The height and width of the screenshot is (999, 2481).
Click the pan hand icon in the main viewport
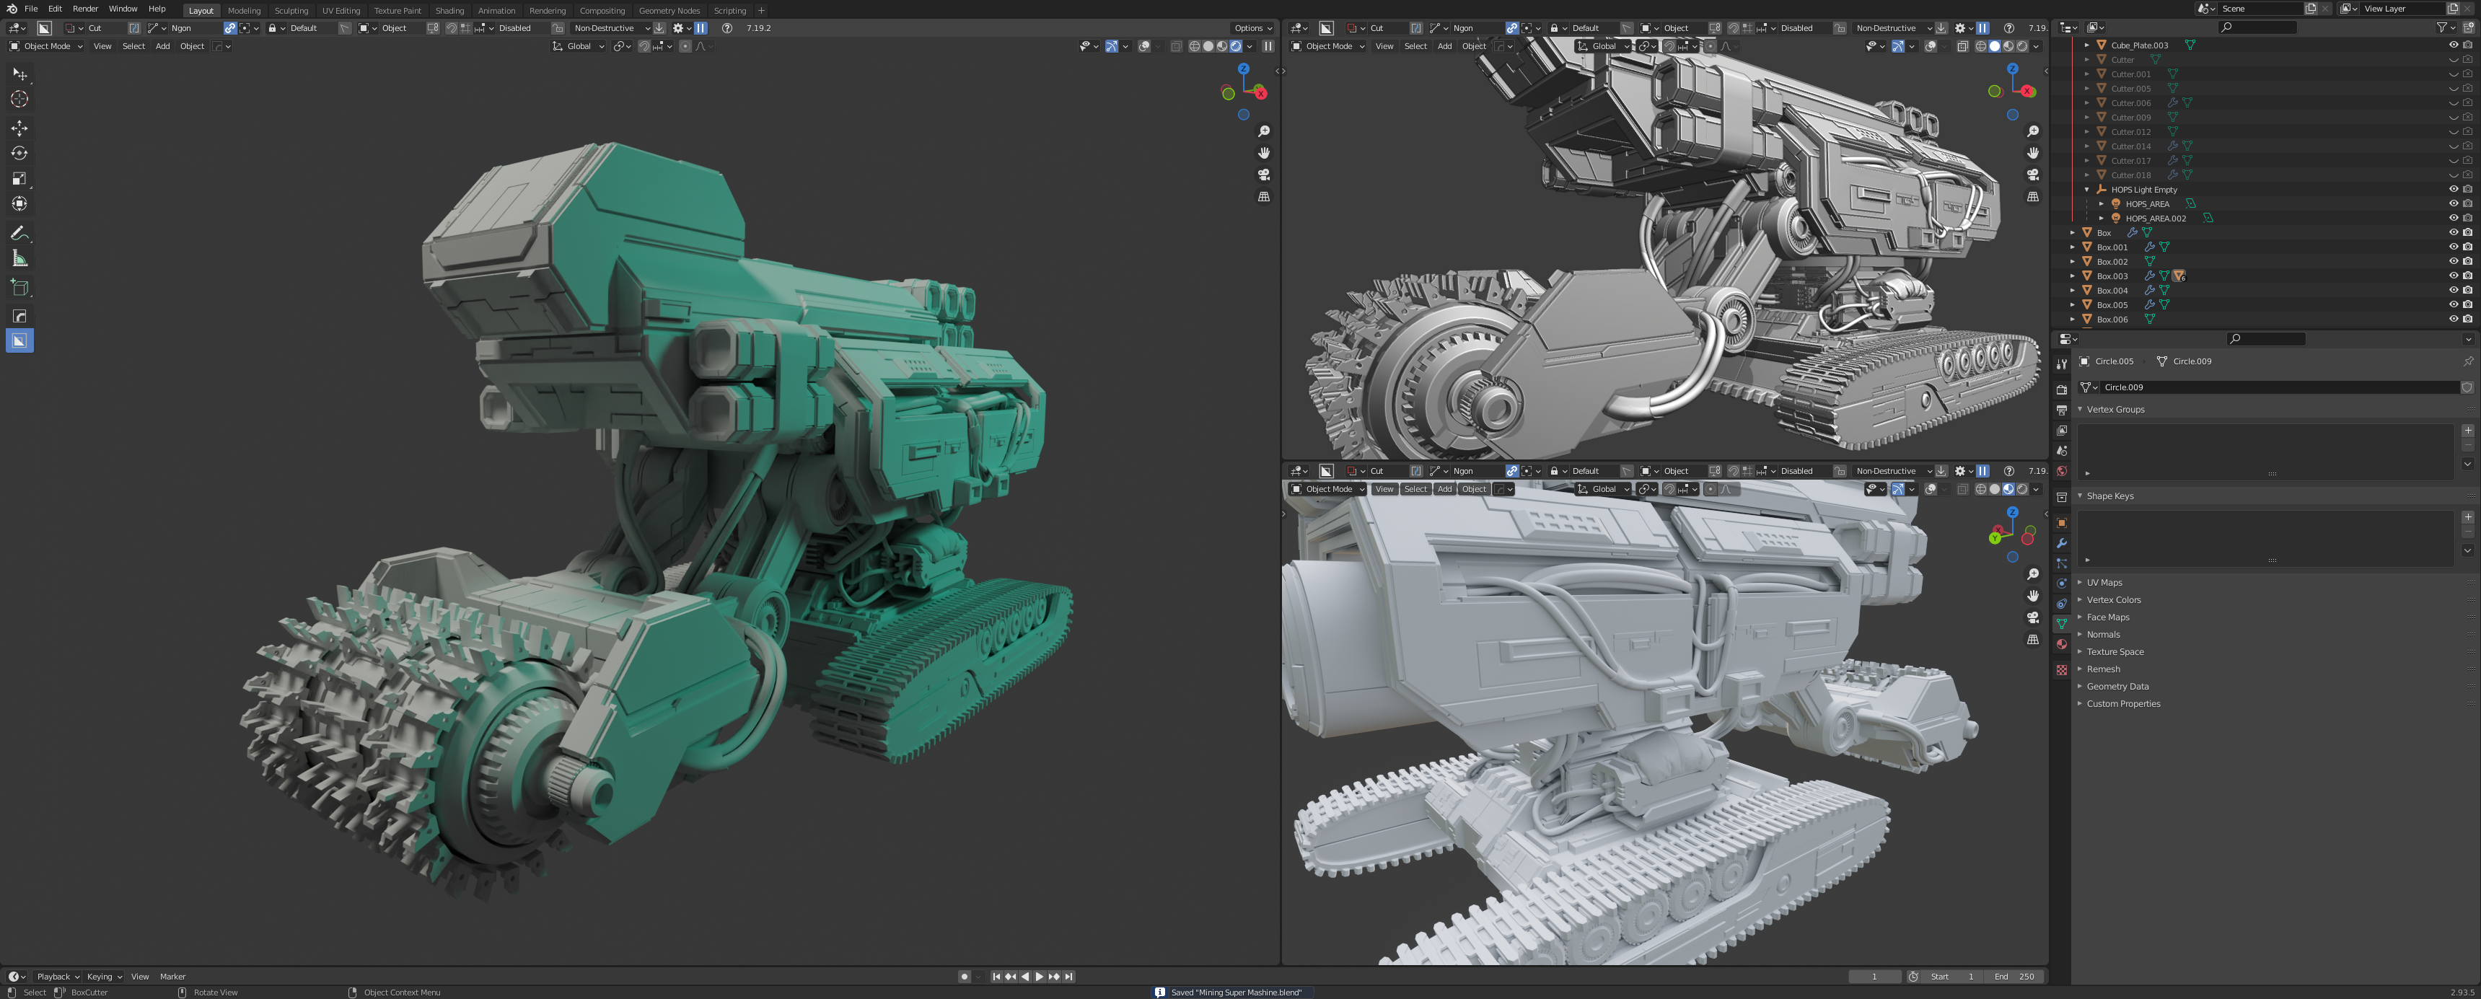pos(1264,153)
